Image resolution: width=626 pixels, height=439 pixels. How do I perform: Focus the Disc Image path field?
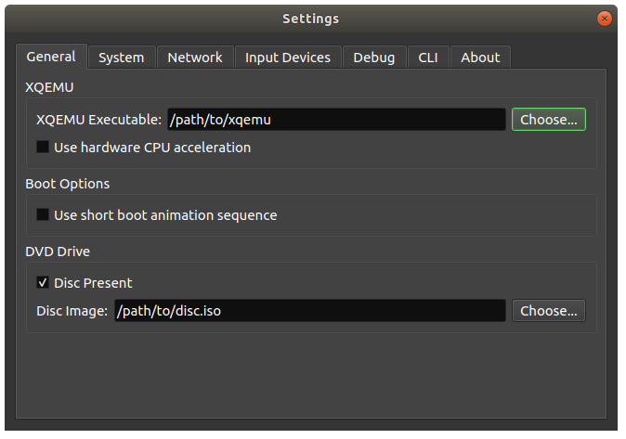310,311
